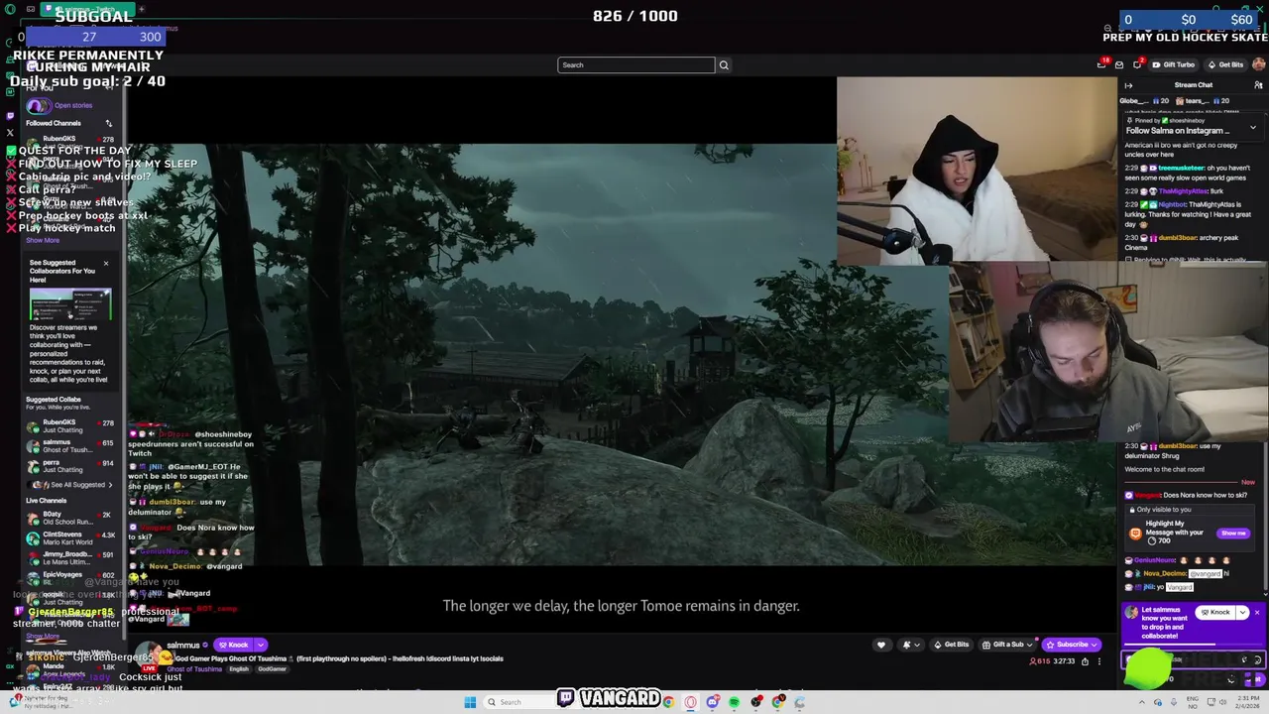The image size is (1269, 714).
Task: Open the user profile avatar menu
Action: pyautogui.click(x=1258, y=64)
